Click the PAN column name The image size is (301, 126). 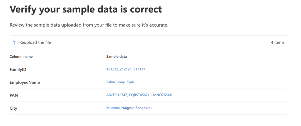pos(14,95)
